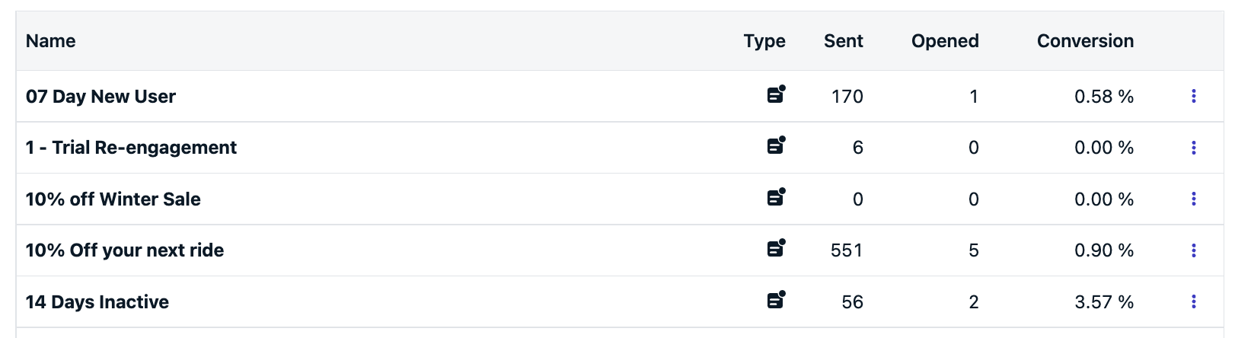The width and height of the screenshot is (1235, 338).
Task: Click message type icon for 07 Day New User
Action: pos(776,94)
